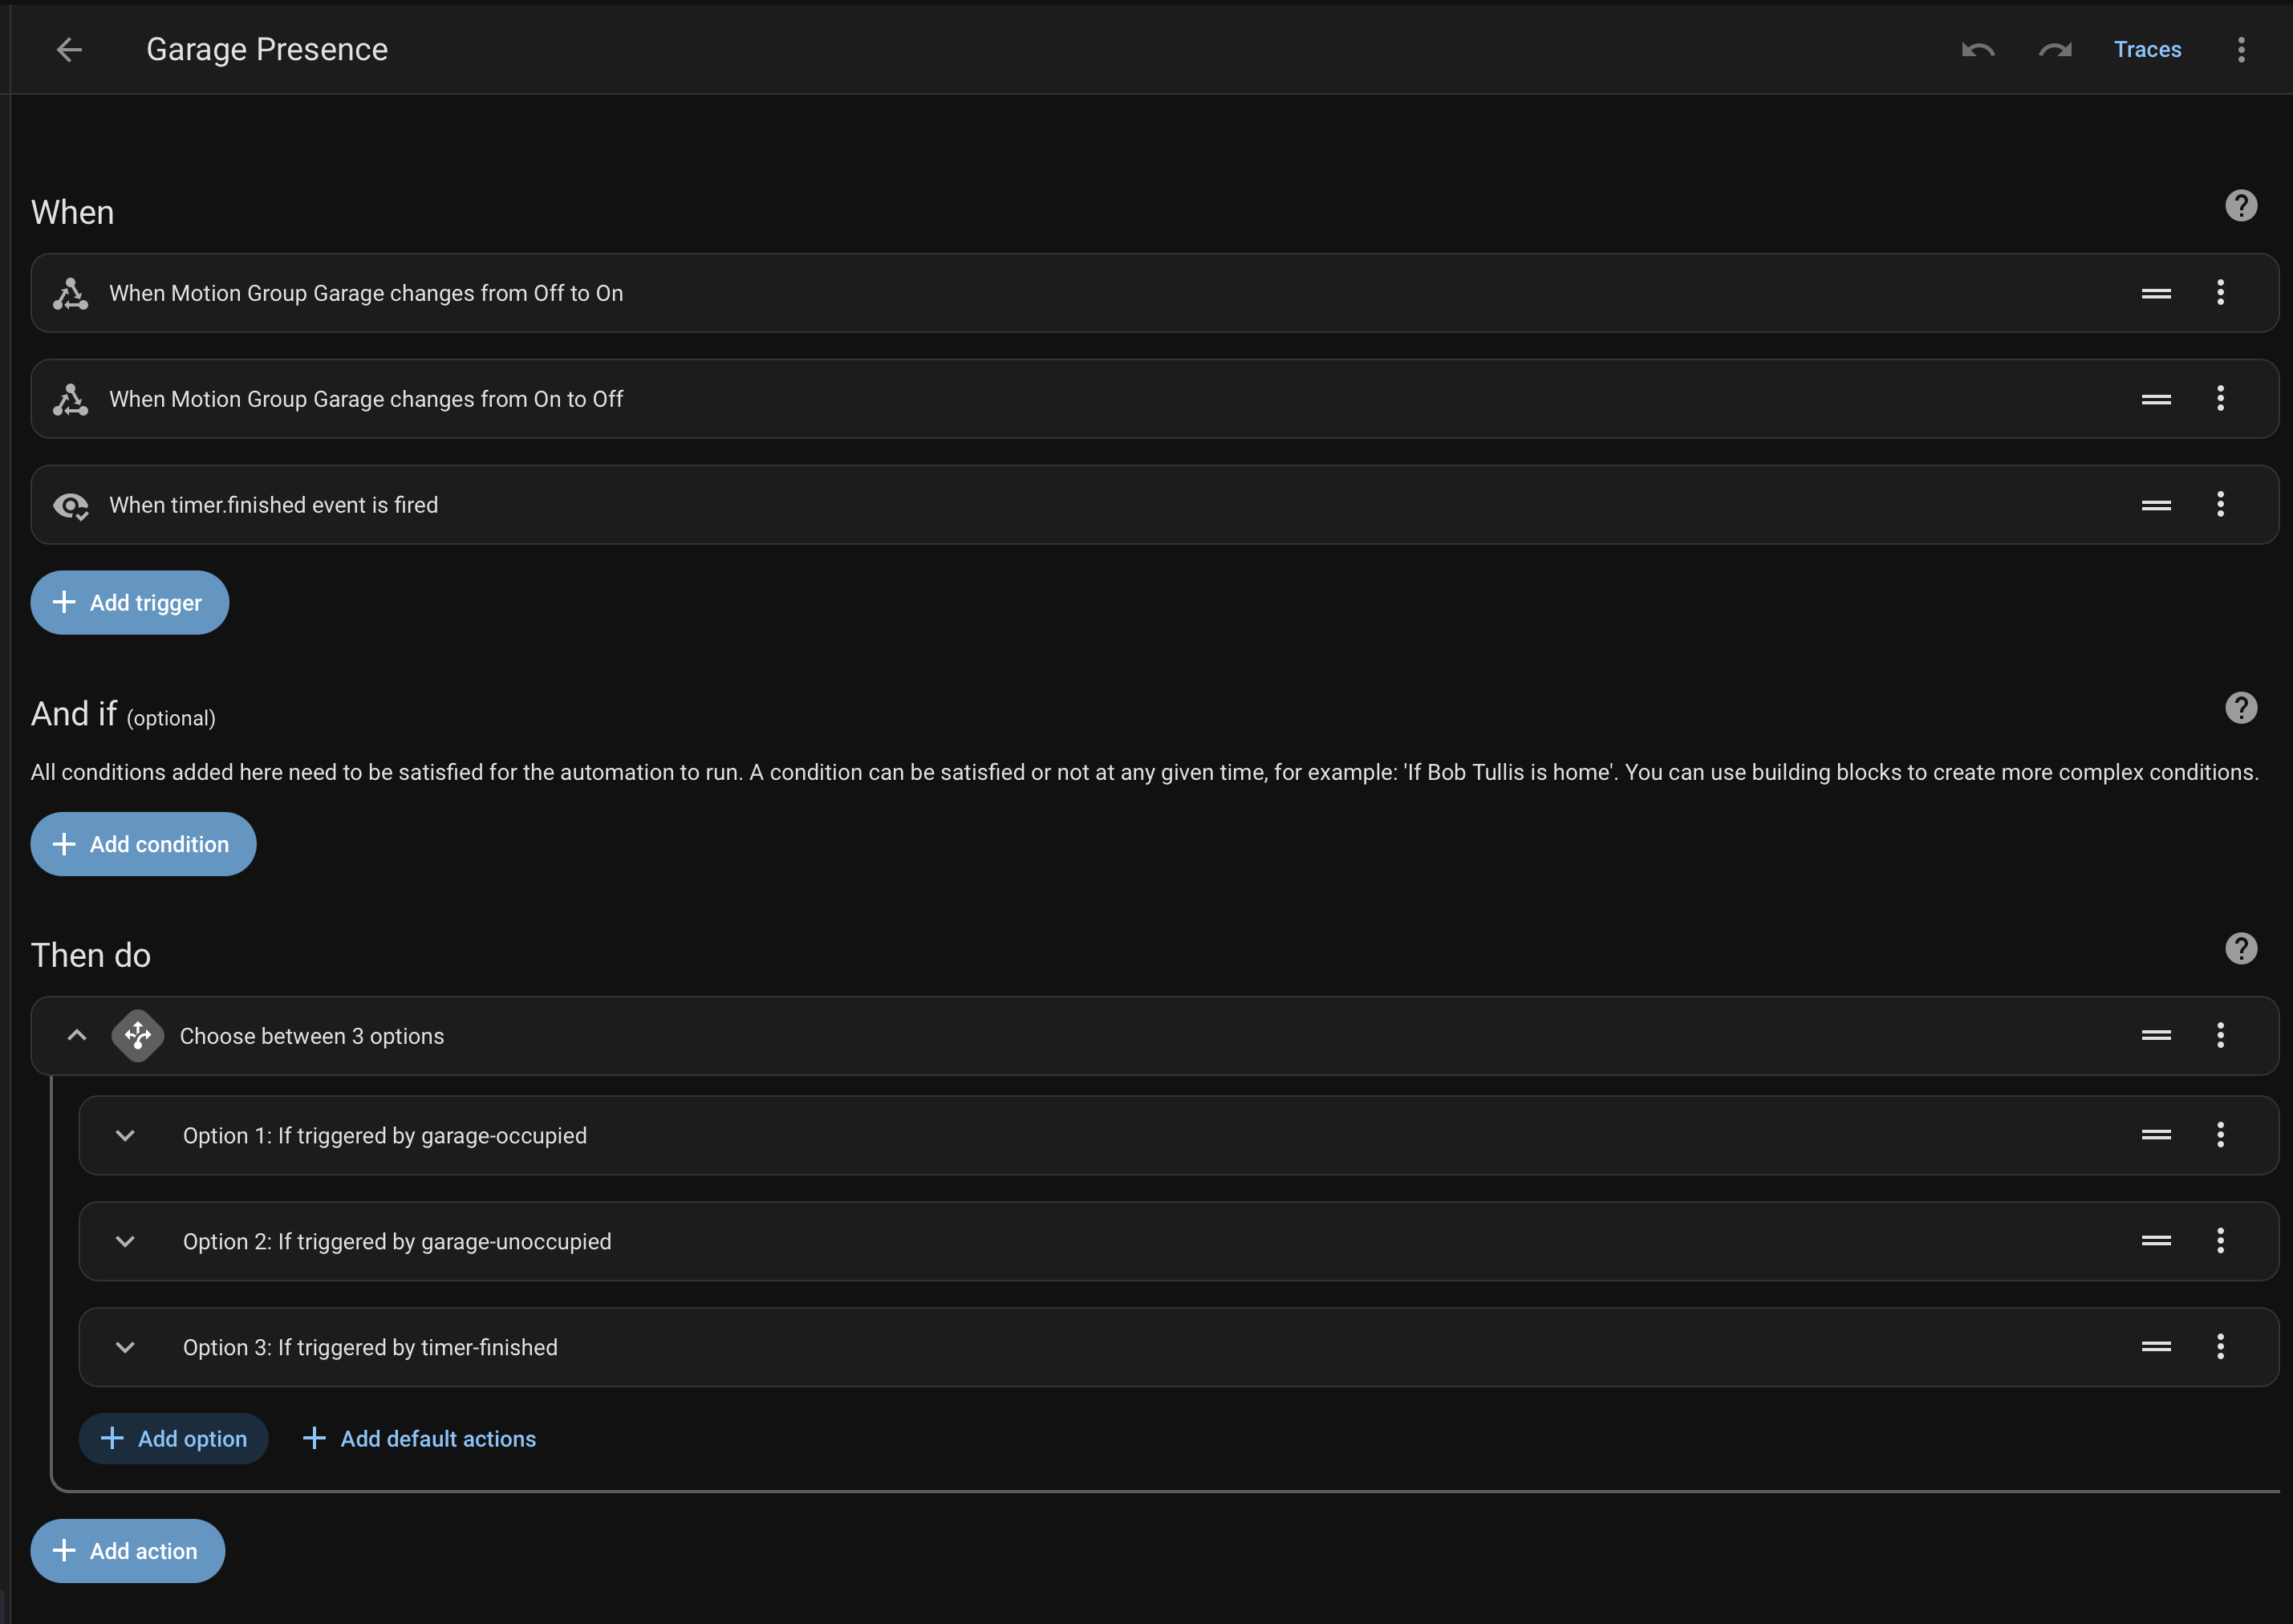This screenshot has height=1624, width=2293.
Task: Open help for the Then do section
Action: [x=2241, y=948]
